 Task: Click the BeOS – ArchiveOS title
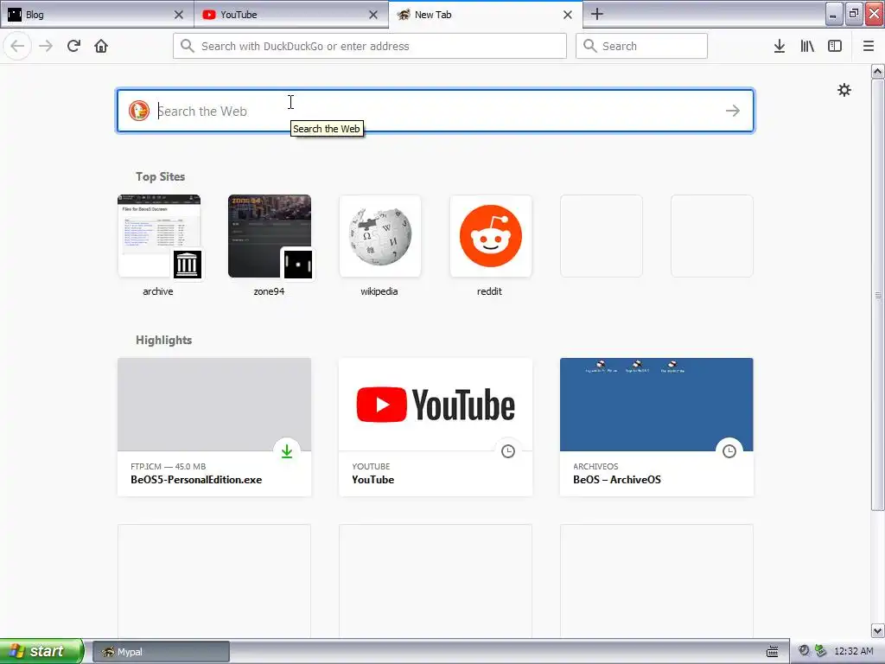[617, 479]
